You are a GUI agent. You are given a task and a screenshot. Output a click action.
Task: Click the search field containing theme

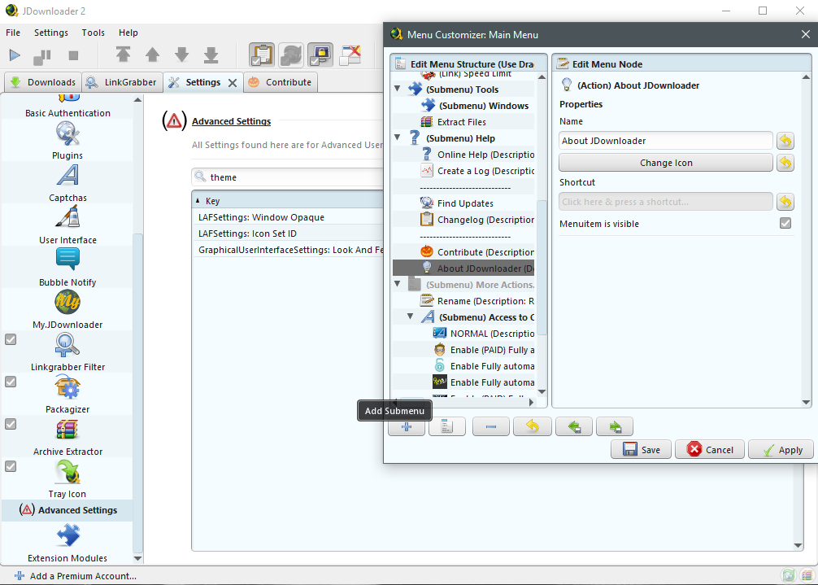[x=288, y=177]
